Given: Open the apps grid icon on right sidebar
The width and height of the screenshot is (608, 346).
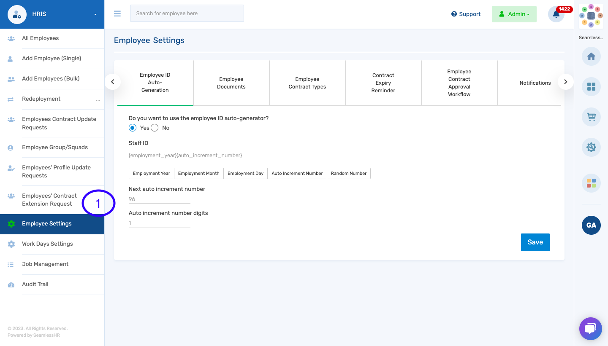Looking at the screenshot, I should tap(591, 86).
